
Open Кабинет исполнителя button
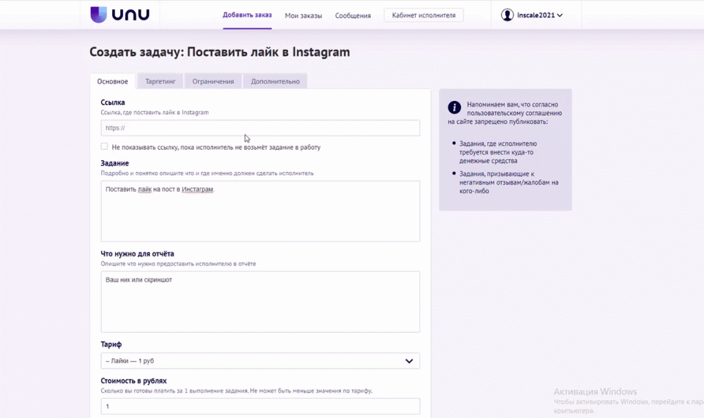[423, 15]
